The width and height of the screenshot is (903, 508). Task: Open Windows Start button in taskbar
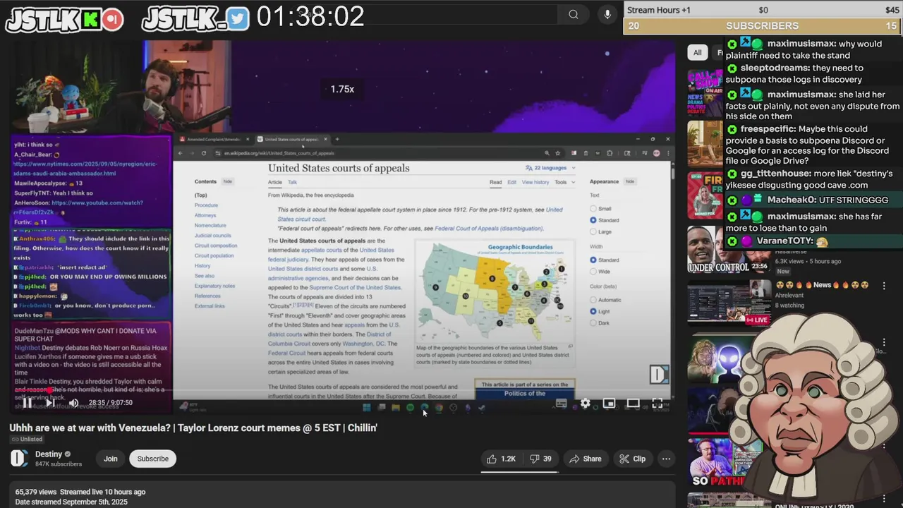(x=367, y=407)
